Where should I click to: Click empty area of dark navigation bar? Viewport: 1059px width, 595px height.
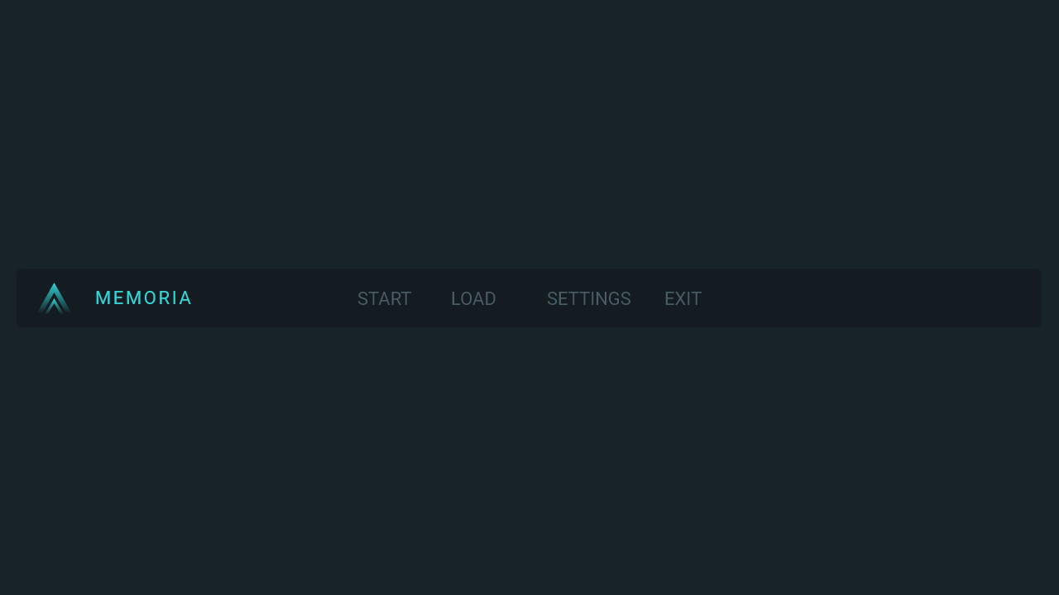tap(869, 298)
